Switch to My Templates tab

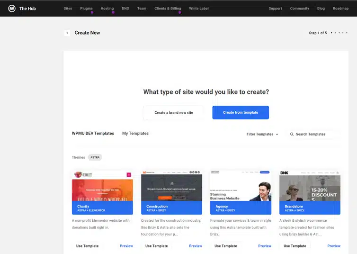point(135,133)
